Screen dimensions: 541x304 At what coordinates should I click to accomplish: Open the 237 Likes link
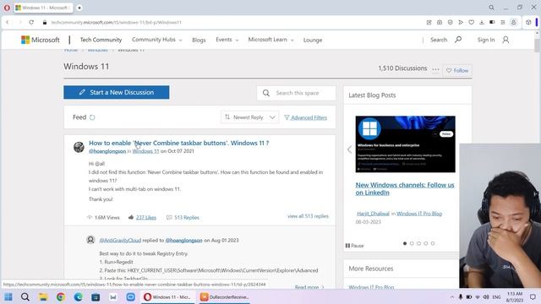coord(146,218)
